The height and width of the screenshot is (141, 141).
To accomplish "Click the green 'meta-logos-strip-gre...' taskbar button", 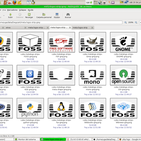I will (x=53, y=139).
